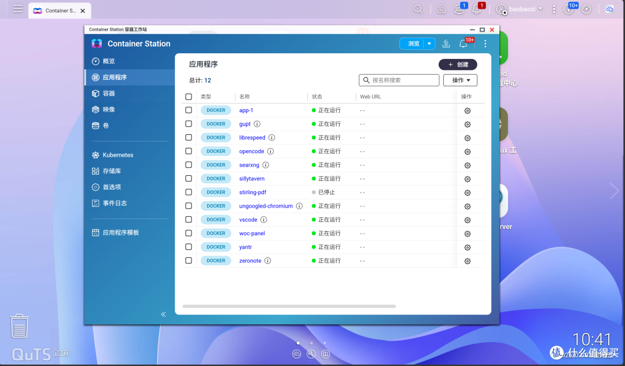Open the QuTS desktop trash bin
This screenshot has height=366, width=625.
19,326
